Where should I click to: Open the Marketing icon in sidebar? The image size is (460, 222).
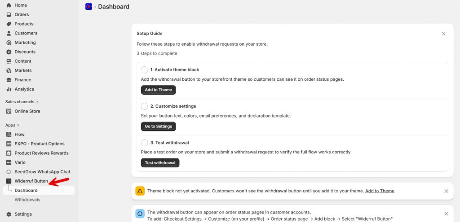coord(9,43)
